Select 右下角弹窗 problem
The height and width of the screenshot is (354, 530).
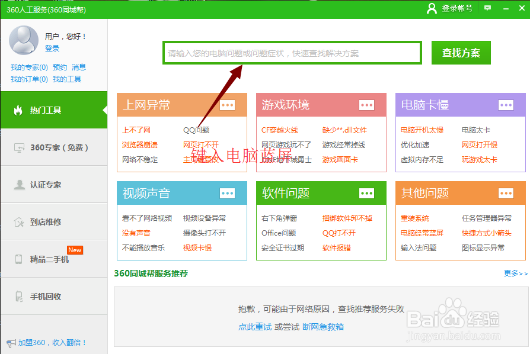[279, 218]
